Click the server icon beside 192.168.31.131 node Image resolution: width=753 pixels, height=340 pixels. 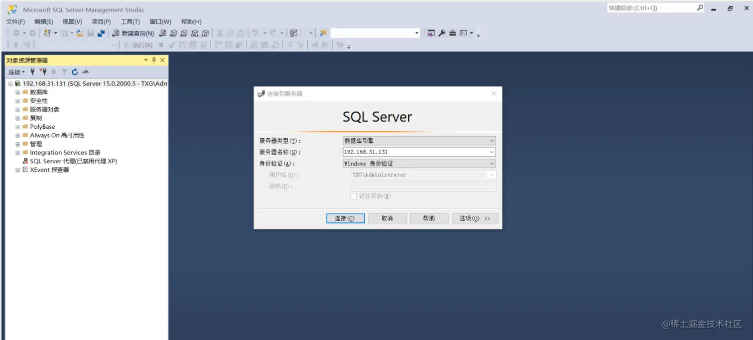(x=18, y=84)
